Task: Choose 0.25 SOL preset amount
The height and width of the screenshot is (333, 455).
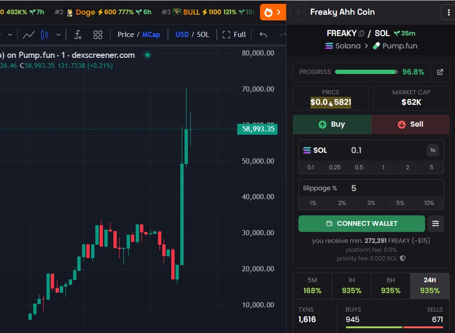Action: (x=334, y=167)
